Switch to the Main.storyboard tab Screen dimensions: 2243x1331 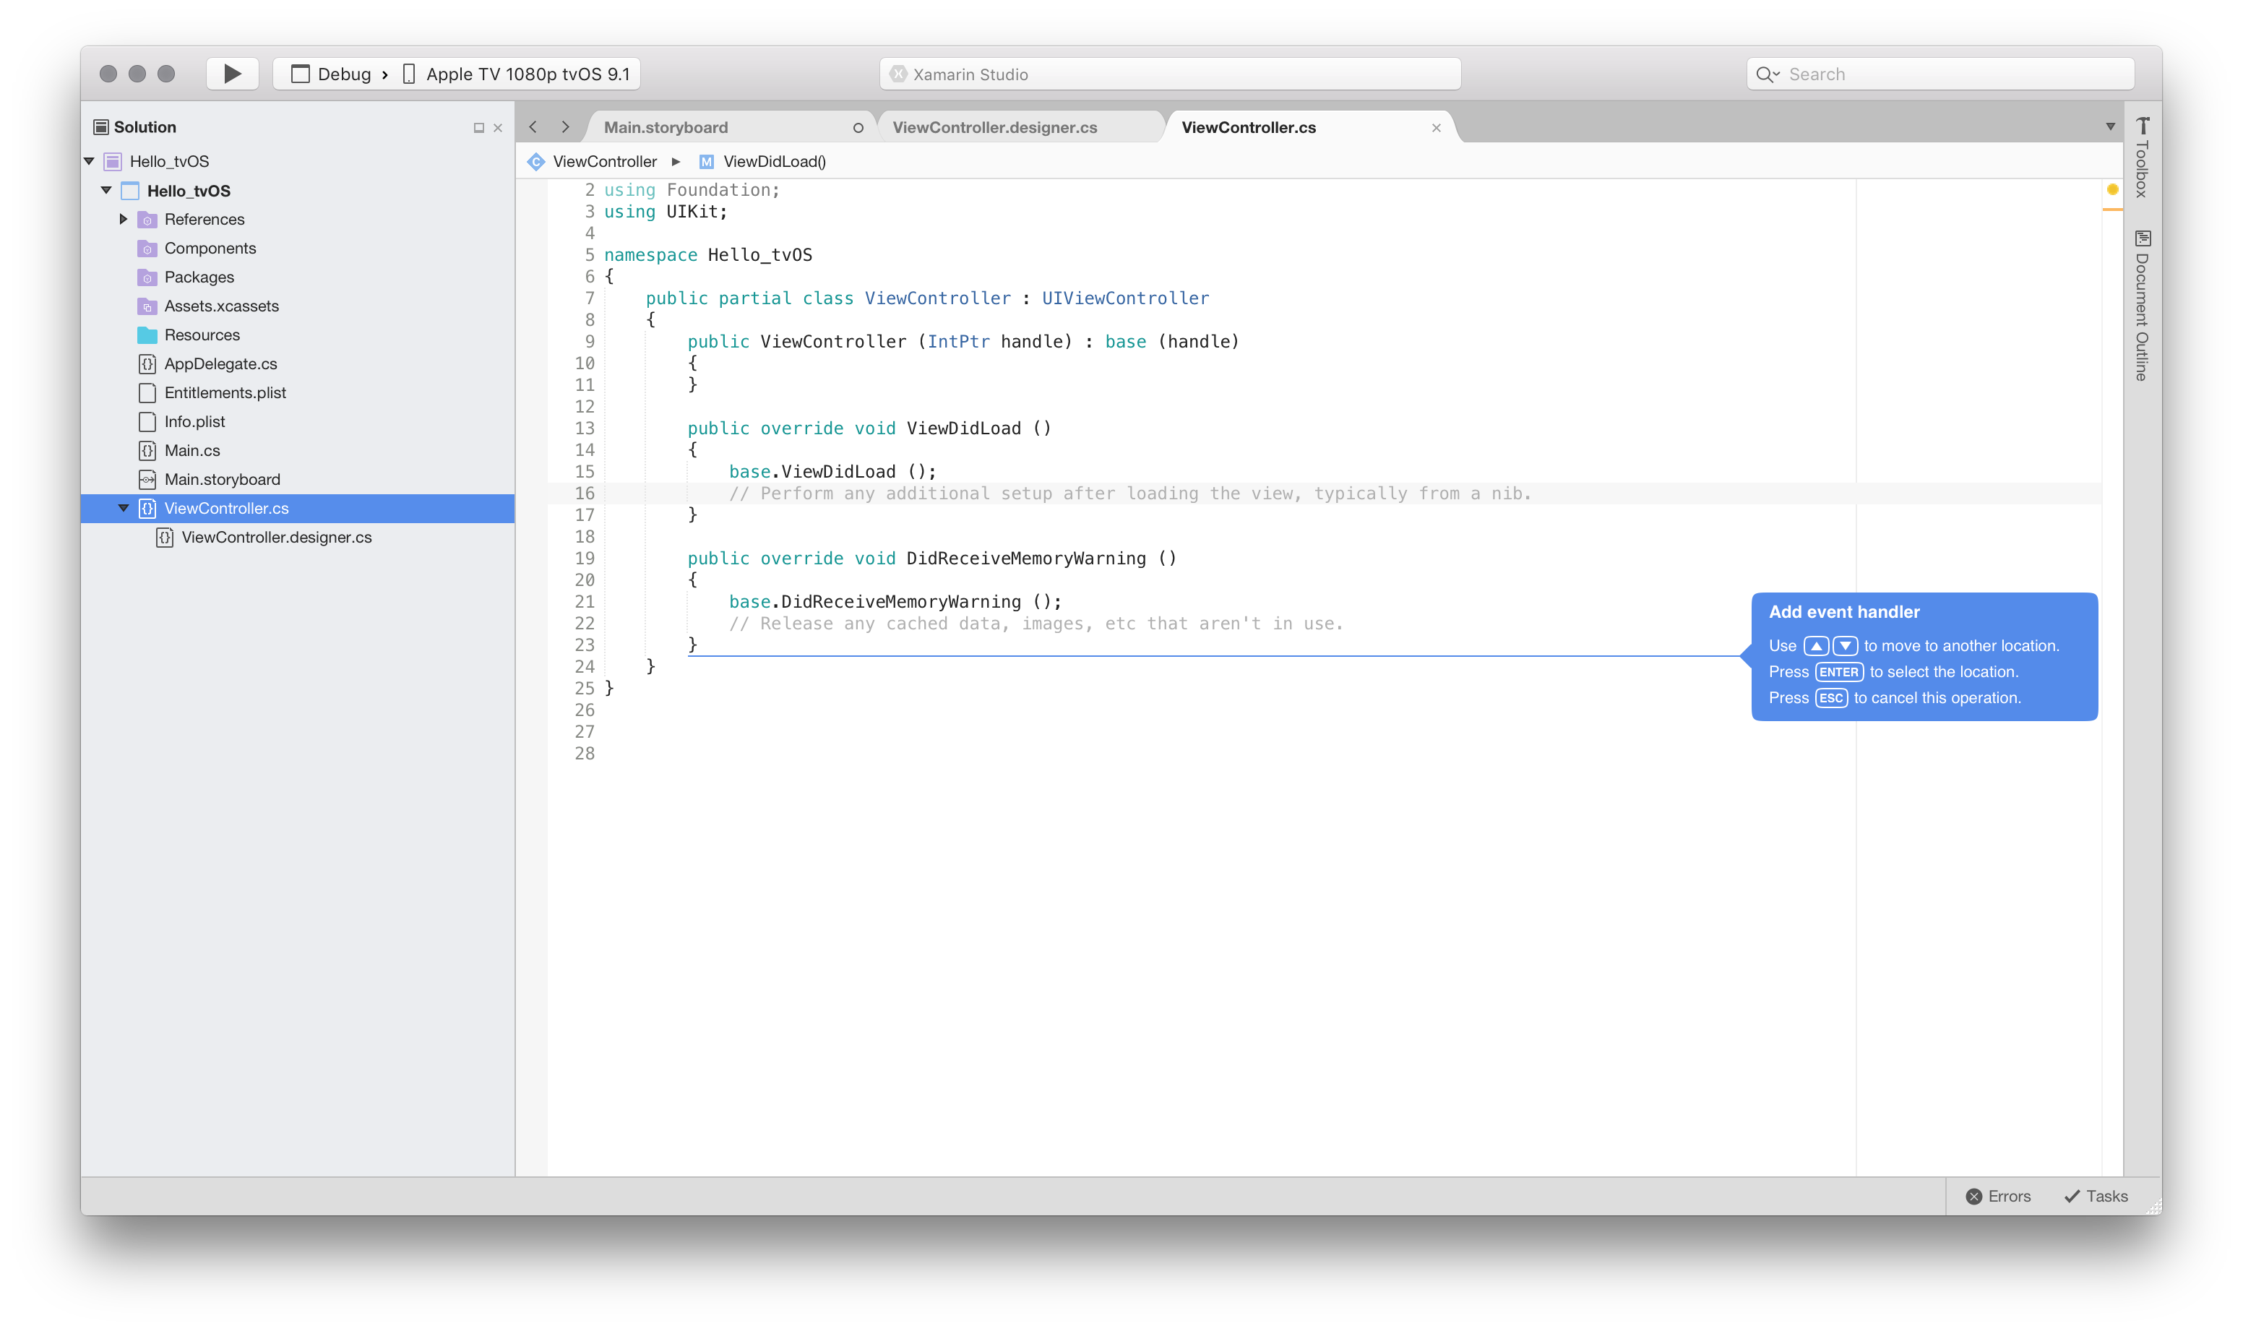tap(666, 127)
